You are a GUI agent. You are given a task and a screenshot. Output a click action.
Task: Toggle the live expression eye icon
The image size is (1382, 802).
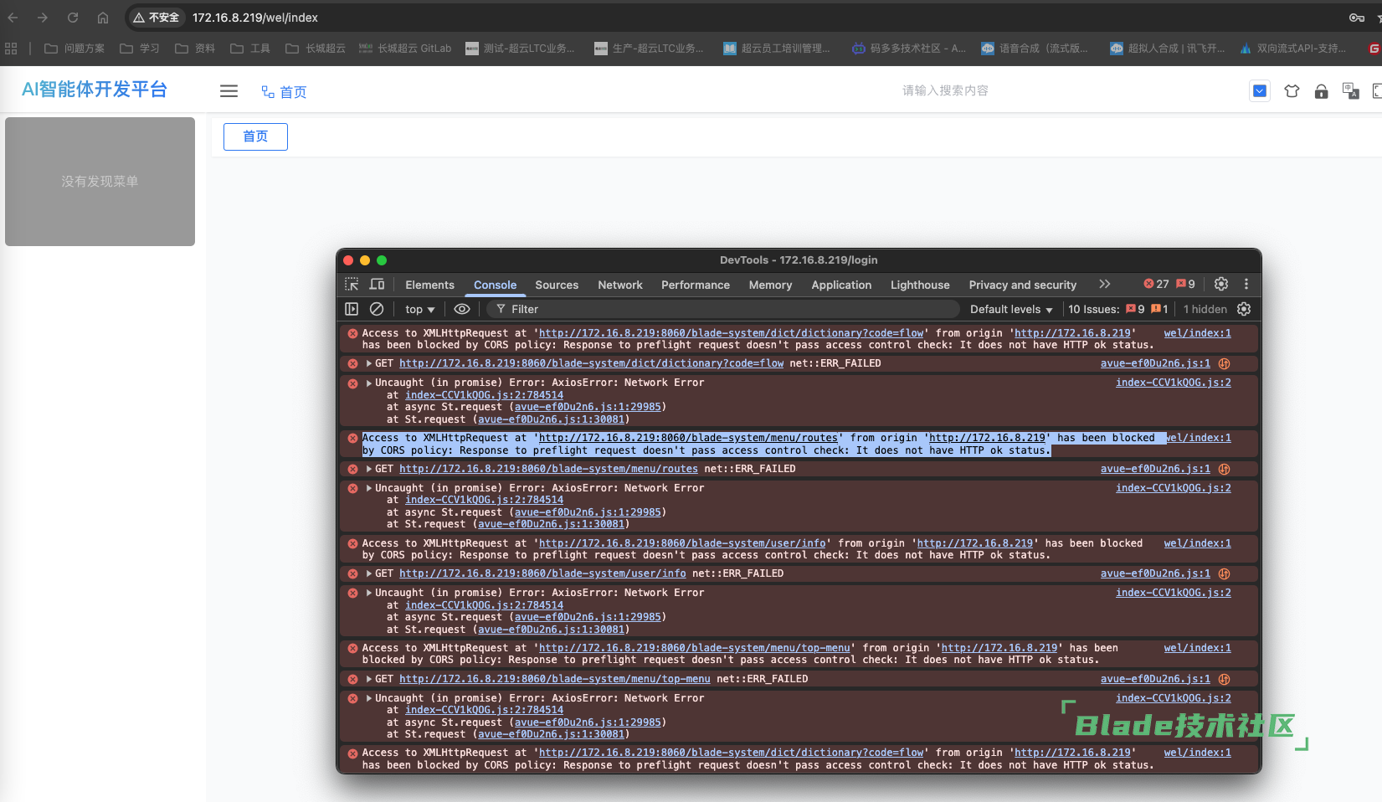pos(462,309)
